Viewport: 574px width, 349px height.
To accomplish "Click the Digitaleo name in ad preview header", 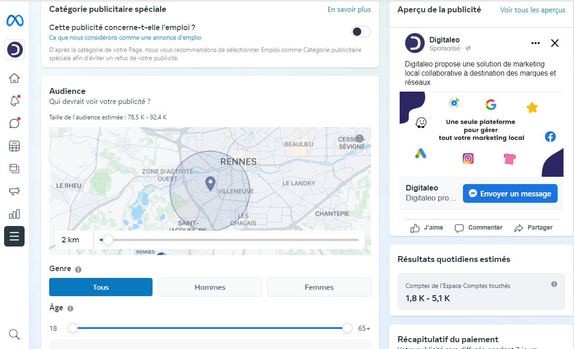I will (444, 40).
